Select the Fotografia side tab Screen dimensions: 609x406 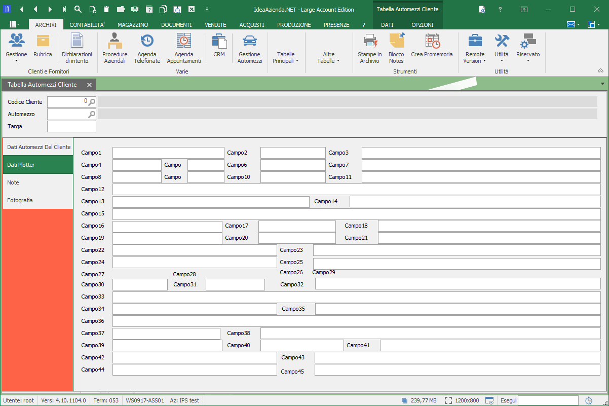tap(38, 200)
